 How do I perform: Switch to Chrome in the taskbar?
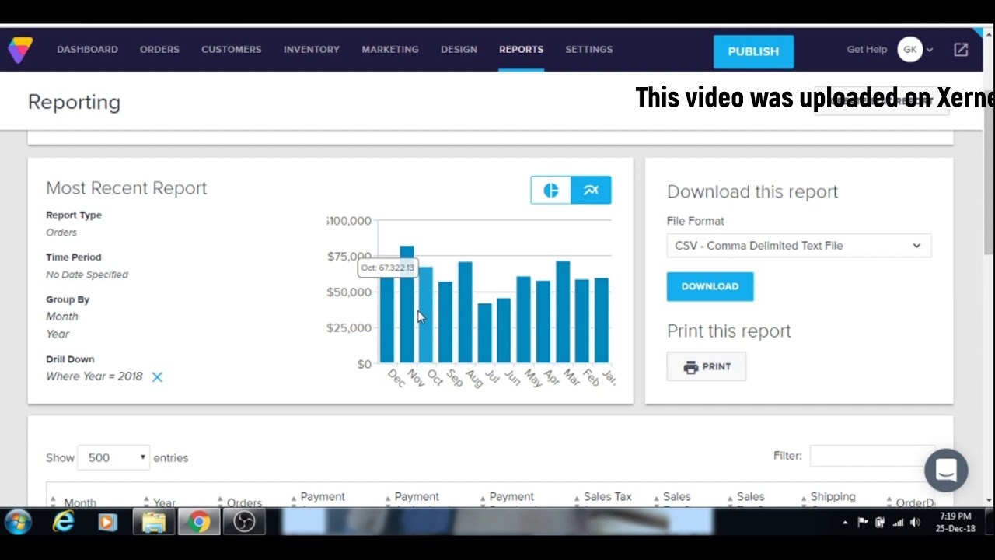(x=199, y=522)
